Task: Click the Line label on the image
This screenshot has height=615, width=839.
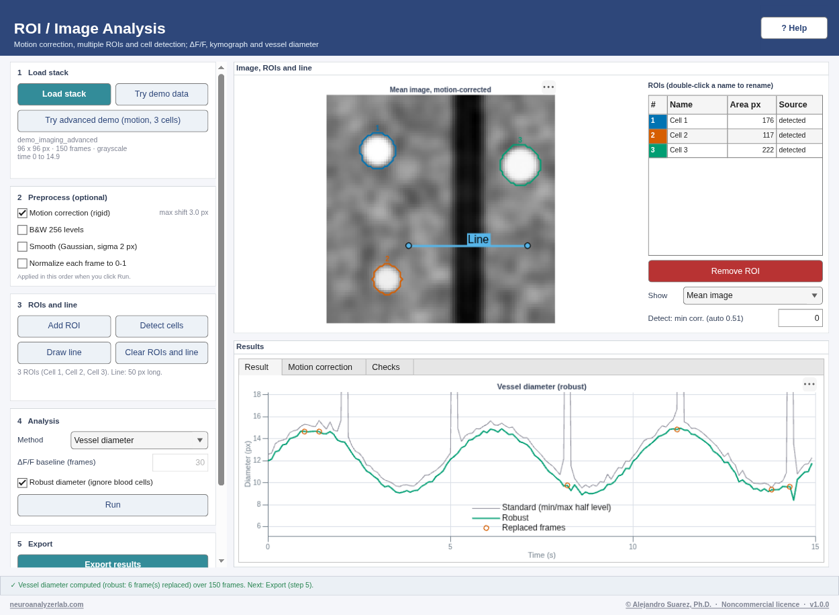Action: [x=479, y=239]
